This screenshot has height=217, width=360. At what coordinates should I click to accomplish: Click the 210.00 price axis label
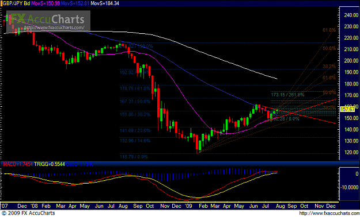pos(351,49)
